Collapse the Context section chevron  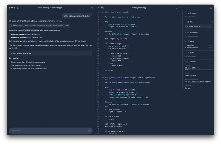[186, 61]
